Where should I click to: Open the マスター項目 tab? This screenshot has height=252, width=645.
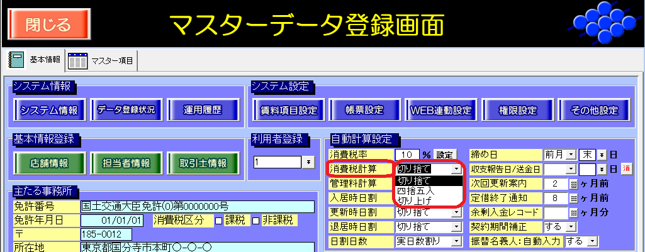coord(101,60)
